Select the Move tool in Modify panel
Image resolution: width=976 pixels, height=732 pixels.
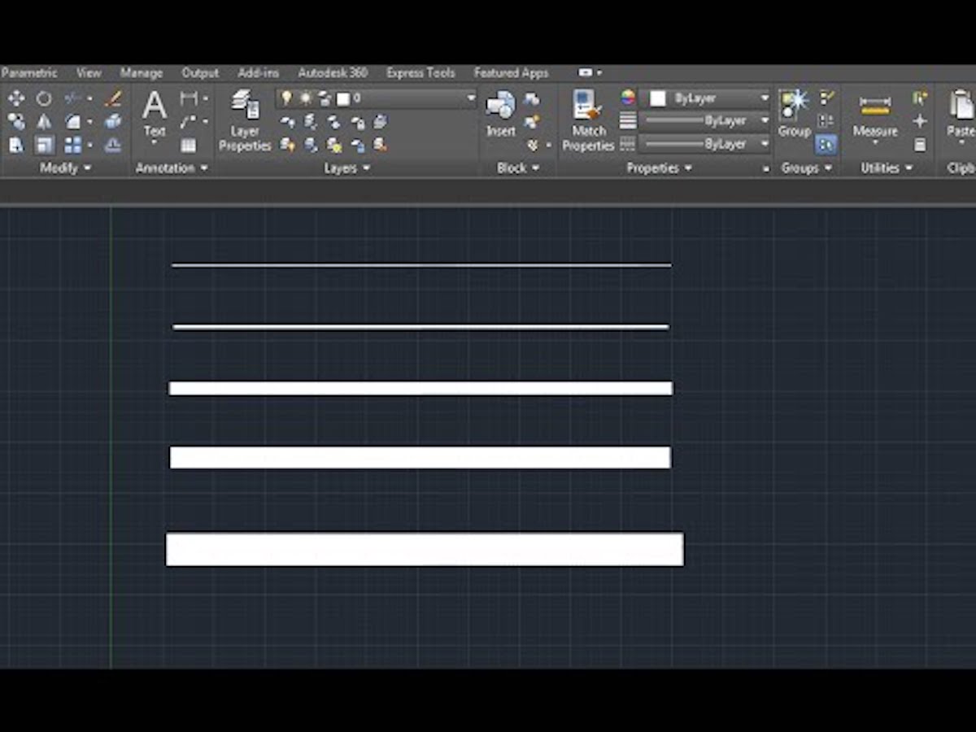(x=16, y=98)
